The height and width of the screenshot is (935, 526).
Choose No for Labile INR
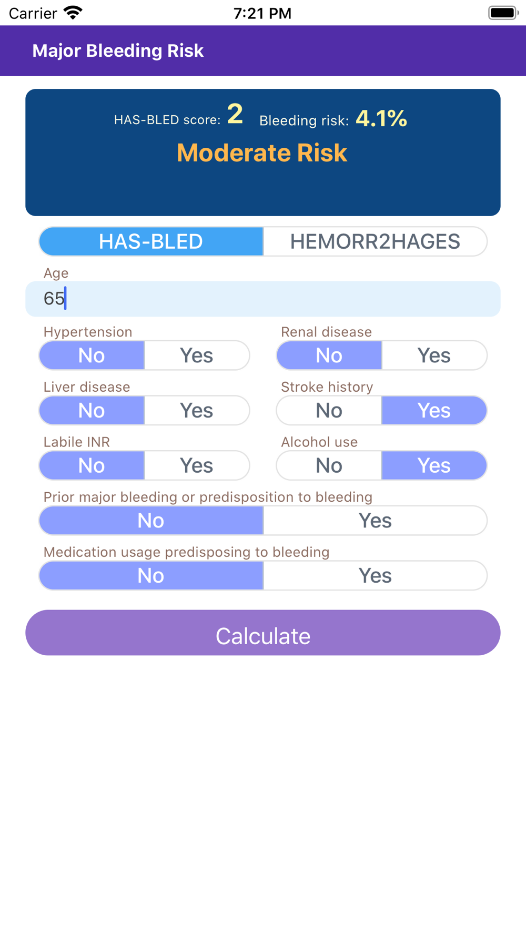[92, 465]
